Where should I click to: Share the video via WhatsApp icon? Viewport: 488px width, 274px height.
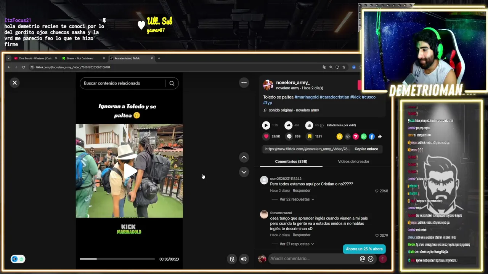point(364,136)
